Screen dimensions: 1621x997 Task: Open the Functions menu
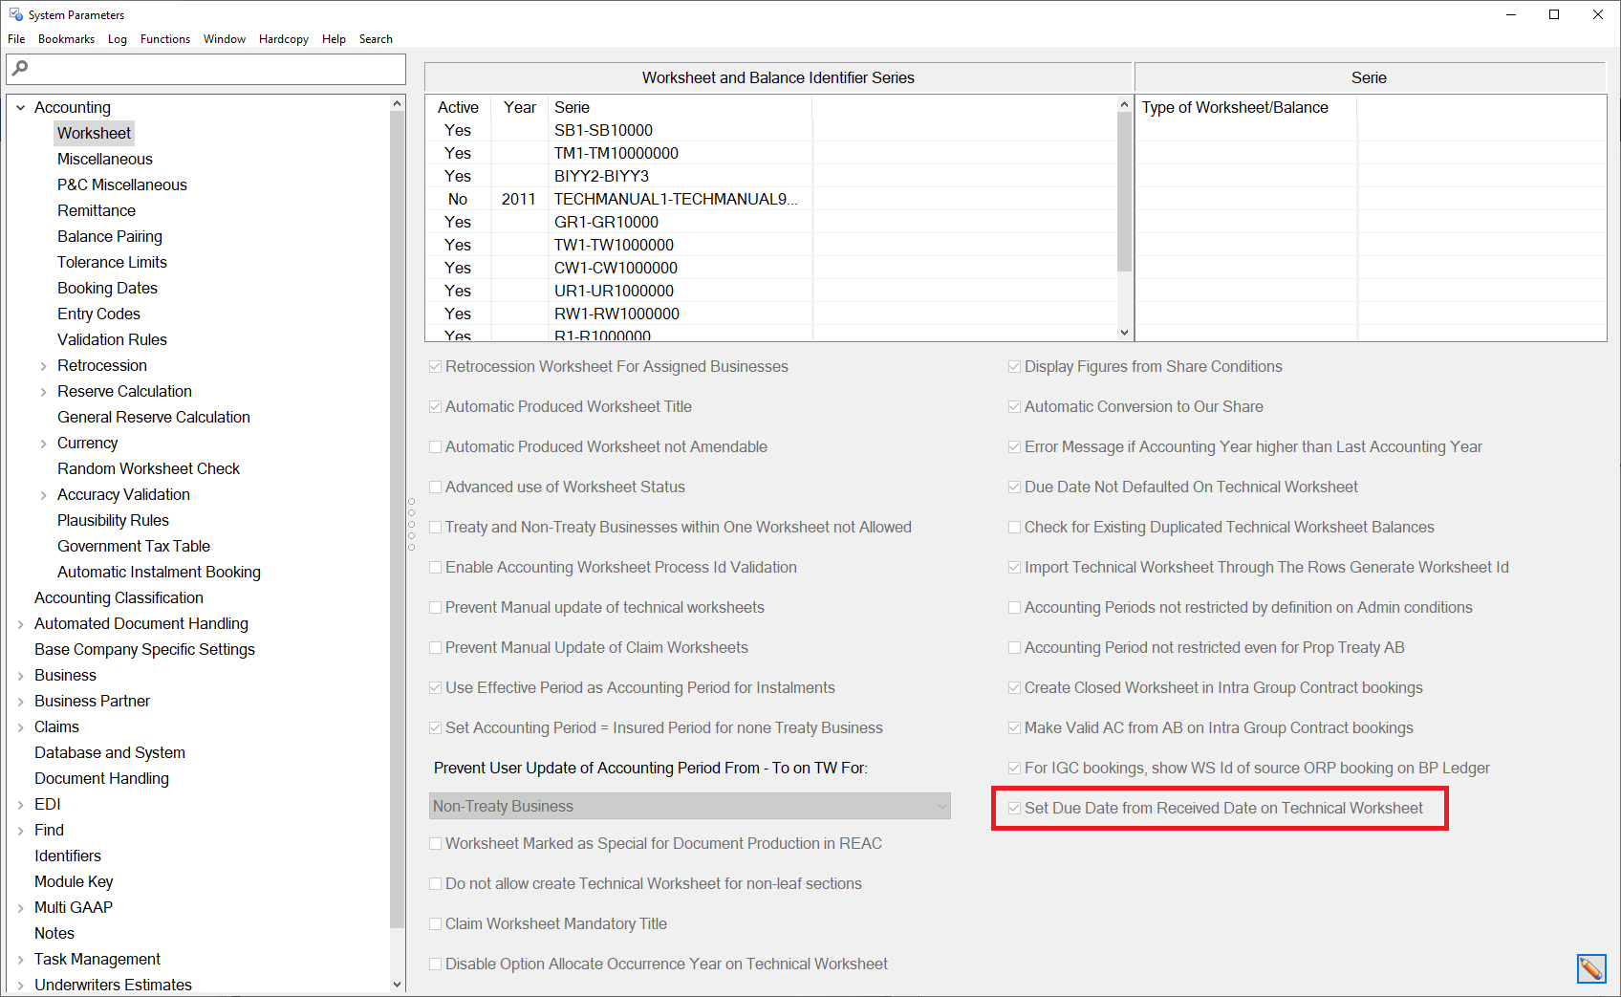tap(164, 39)
